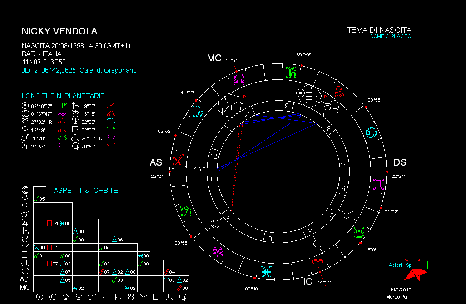This screenshot has width=466, height=304.
Task: Click the cyan Scorpio zodiac symbol on the wheel
Action: [198, 111]
